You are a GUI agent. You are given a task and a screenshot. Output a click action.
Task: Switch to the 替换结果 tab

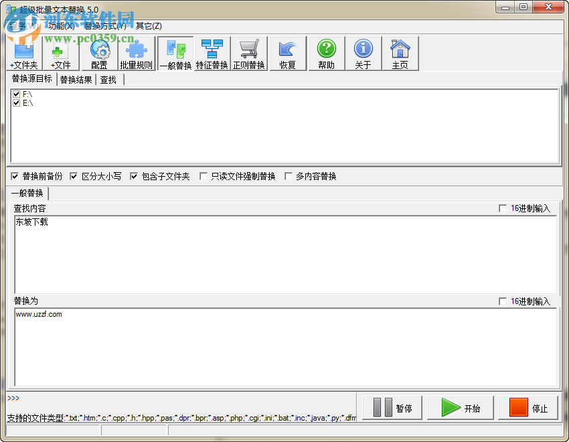(76, 79)
